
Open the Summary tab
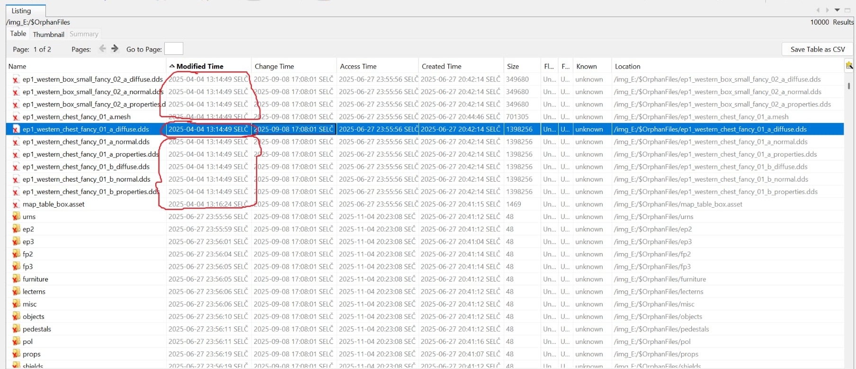click(84, 34)
